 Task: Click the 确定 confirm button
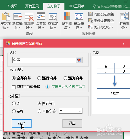(x=22, y=124)
